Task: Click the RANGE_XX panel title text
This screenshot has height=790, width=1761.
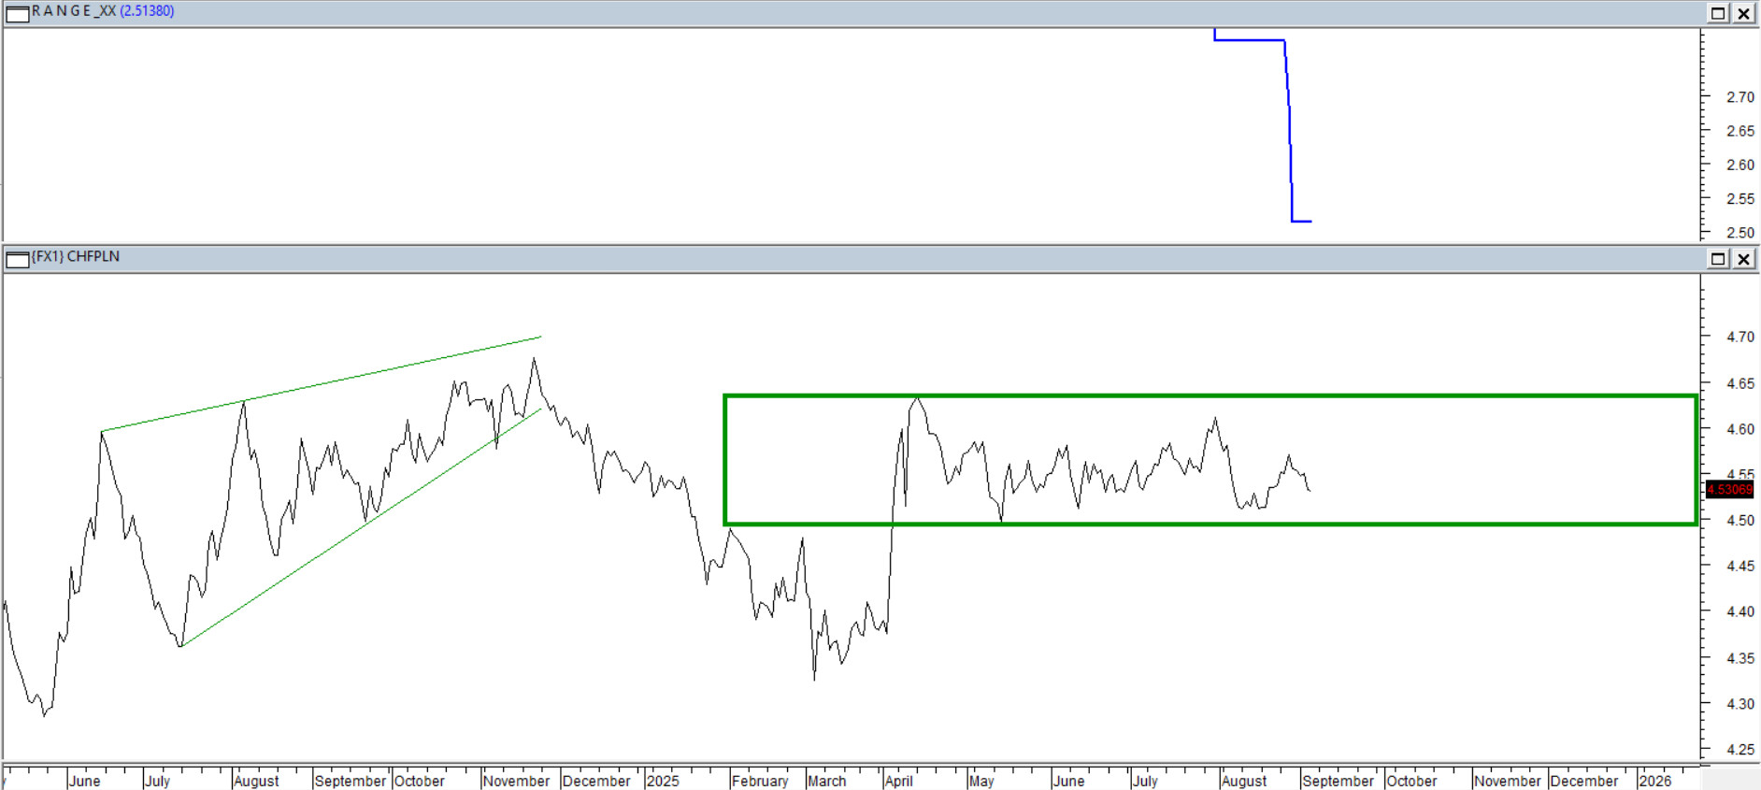Action: click(74, 11)
